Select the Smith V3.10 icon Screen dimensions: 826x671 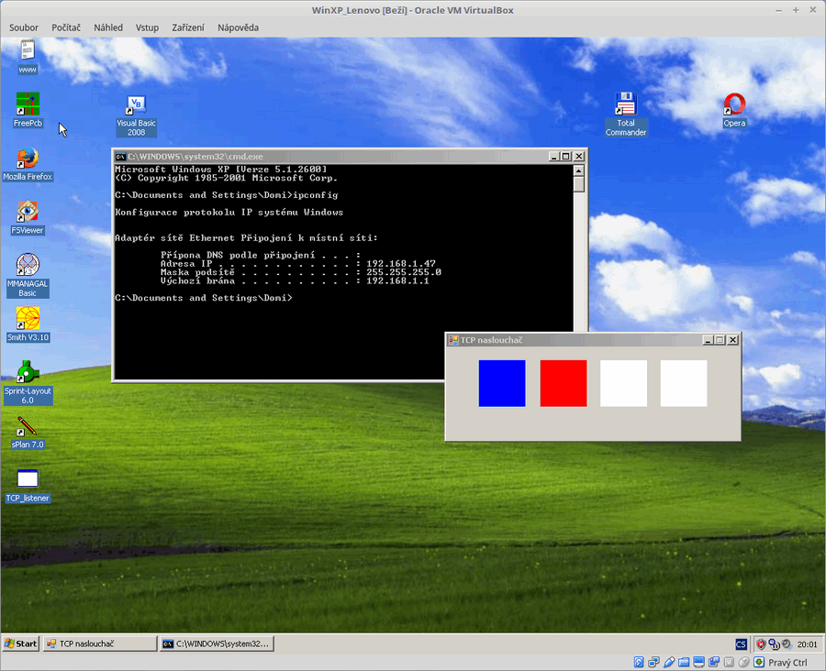[x=28, y=320]
